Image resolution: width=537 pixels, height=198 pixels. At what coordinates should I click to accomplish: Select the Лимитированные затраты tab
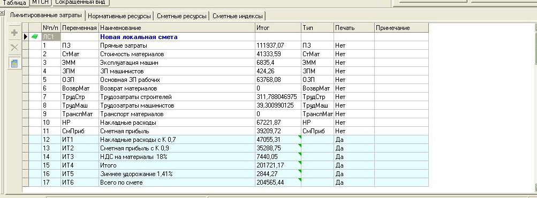pyautogui.click(x=46, y=16)
